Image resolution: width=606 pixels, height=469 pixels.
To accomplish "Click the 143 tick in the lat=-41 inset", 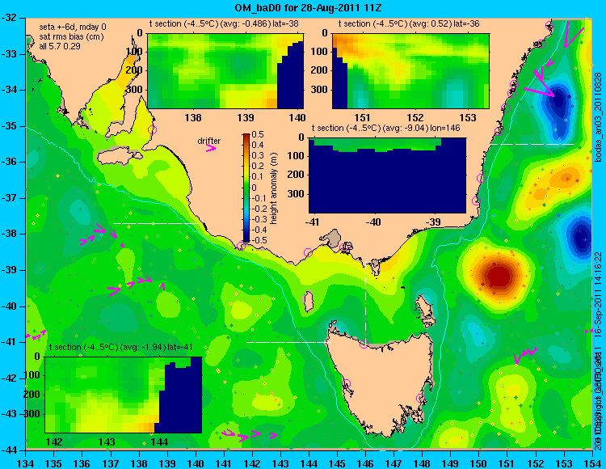I will [x=107, y=442].
